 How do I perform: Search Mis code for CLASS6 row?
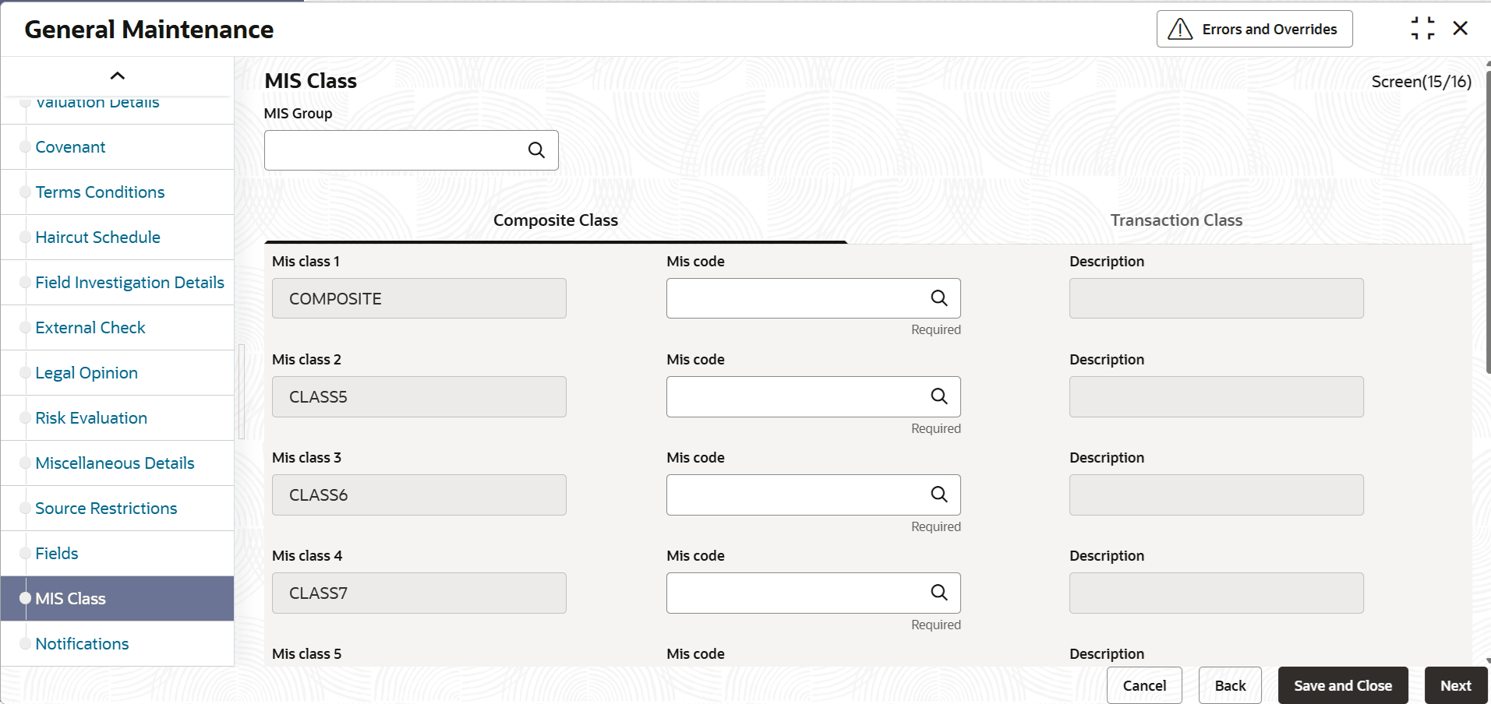(x=939, y=495)
